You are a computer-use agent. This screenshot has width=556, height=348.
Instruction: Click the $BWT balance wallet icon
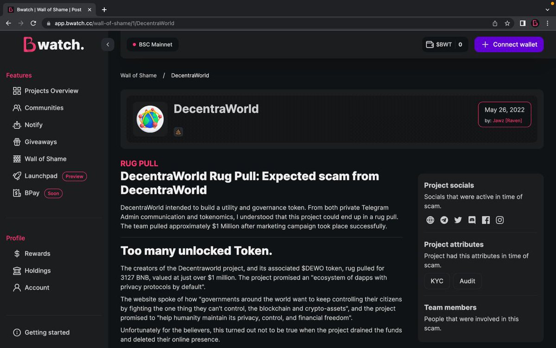(x=430, y=45)
